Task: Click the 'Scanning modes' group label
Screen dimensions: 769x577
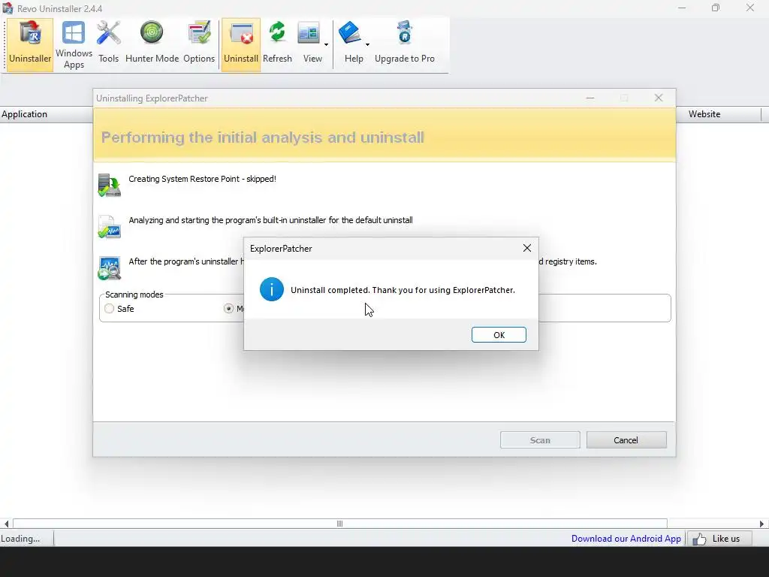Action: 134,295
